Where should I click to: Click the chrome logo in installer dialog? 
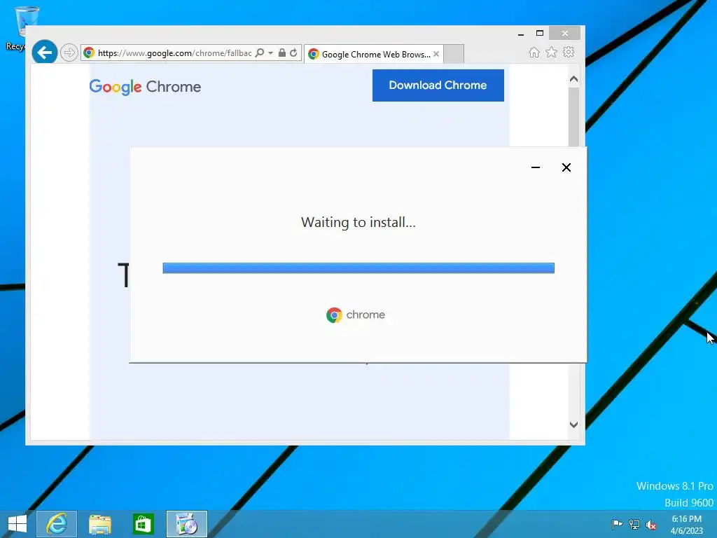tap(356, 315)
